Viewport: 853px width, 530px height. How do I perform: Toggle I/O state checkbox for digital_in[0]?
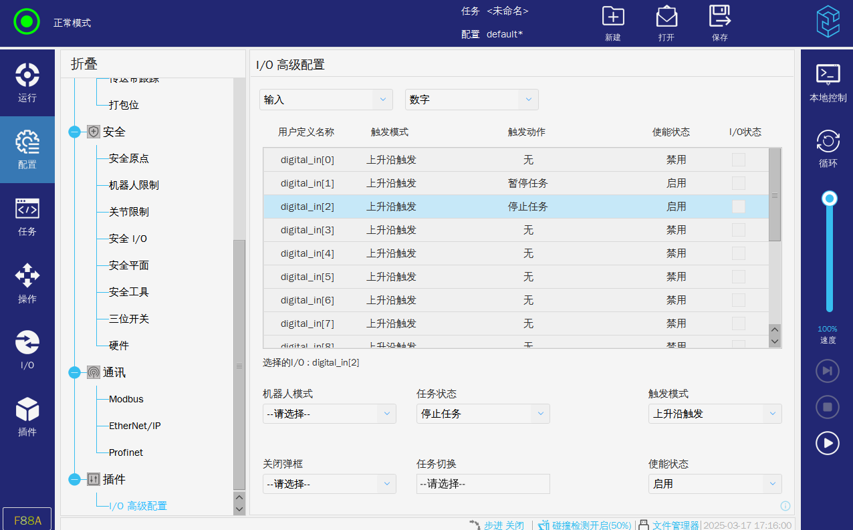(x=738, y=160)
